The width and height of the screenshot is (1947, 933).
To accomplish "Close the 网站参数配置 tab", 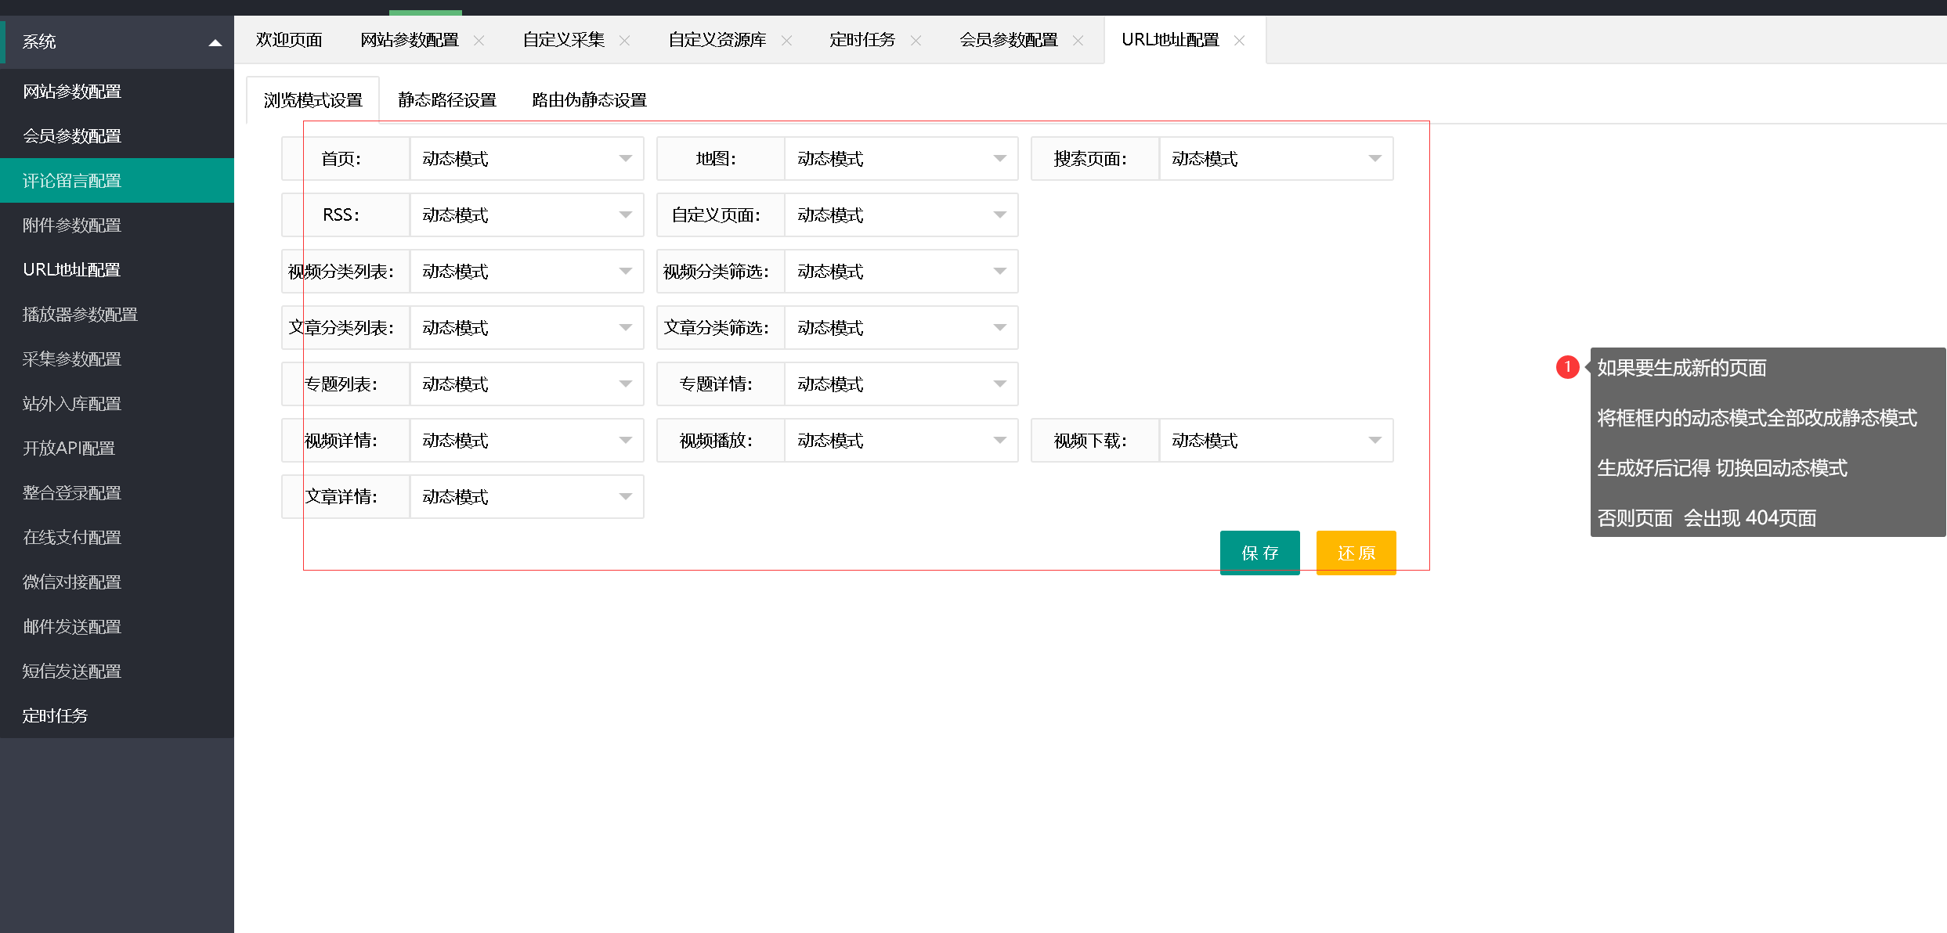I will 479,41.
